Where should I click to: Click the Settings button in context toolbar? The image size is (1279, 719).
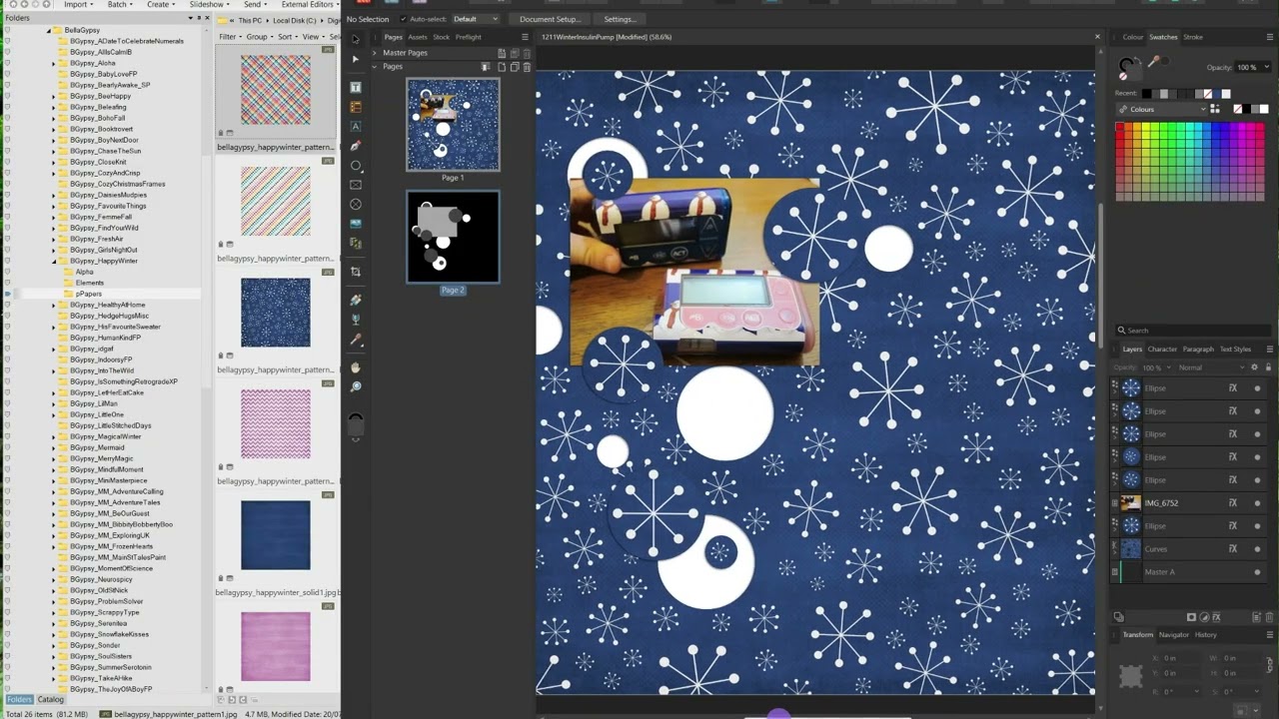click(619, 19)
